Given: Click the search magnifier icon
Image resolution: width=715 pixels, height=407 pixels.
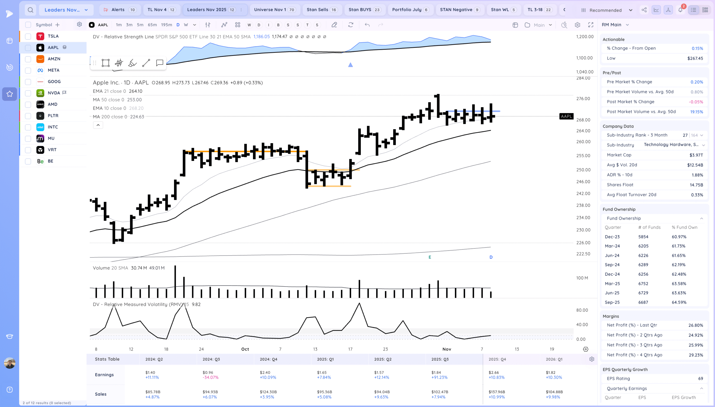Looking at the screenshot, I should tap(30, 10).
